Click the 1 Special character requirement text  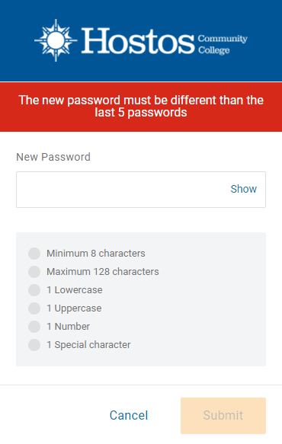point(88,344)
